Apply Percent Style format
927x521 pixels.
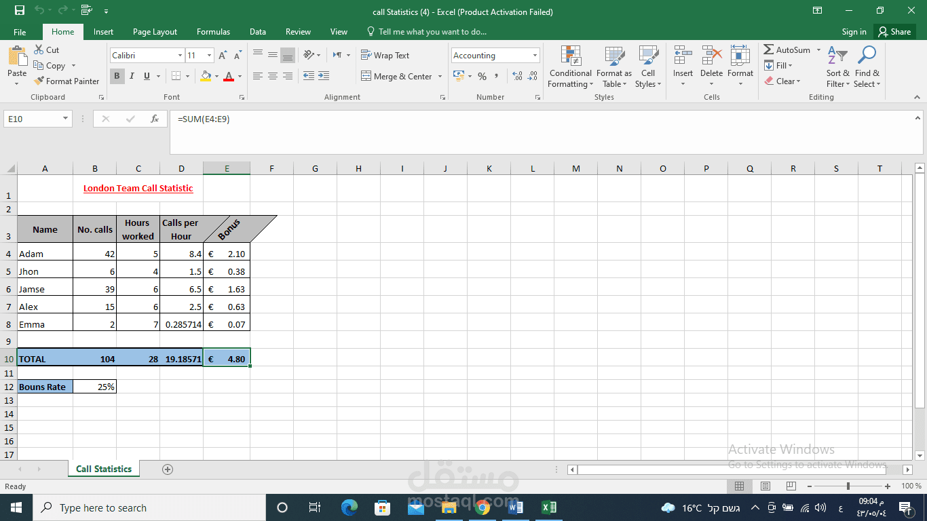click(x=482, y=76)
